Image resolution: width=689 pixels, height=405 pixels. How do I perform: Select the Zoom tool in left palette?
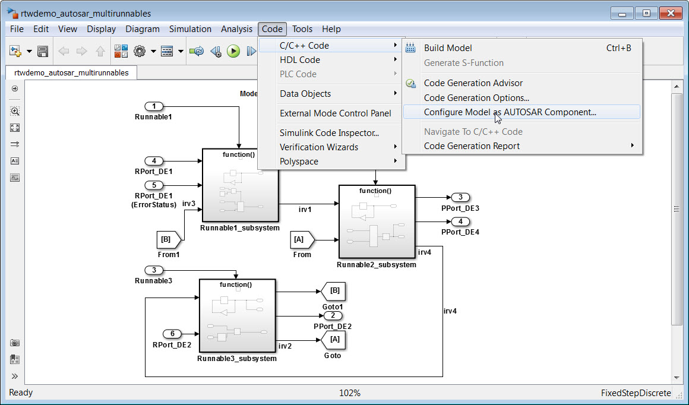15,111
